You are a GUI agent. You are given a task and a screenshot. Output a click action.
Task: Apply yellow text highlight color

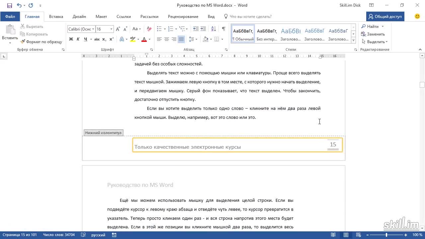tap(132, 39)
